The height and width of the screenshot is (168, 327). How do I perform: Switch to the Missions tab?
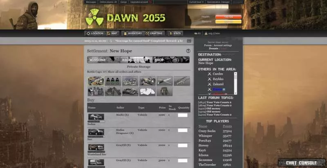coord(104,60)
